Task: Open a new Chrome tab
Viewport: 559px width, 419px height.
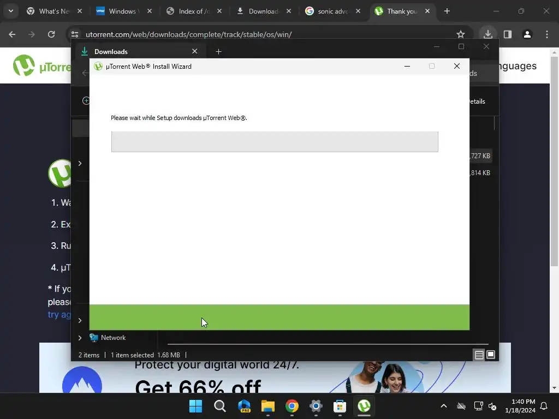Action: (447, 11)
